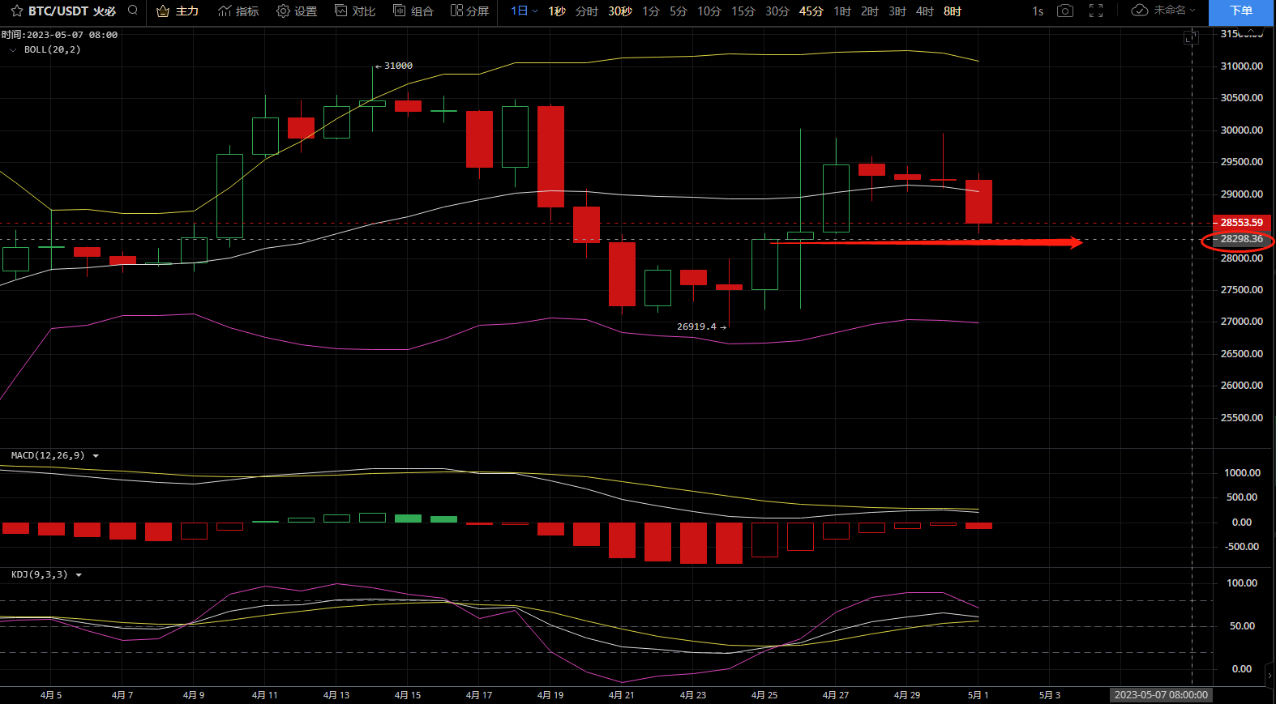Select the 30分 interval
Viewport: 1276px width, 704px height.
pyautogui.click(x=777, y=11)
